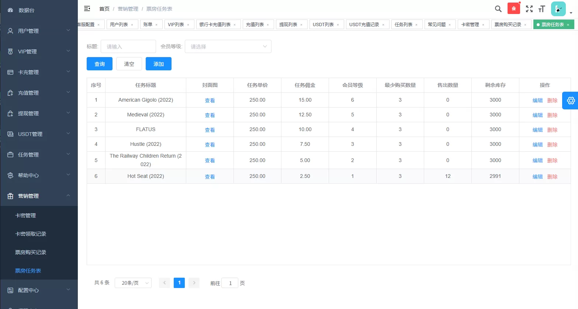Viewport: 578px width, 309px height.
Task: Switch to the USDT充值记录 tab
Action: coord(365,24)
